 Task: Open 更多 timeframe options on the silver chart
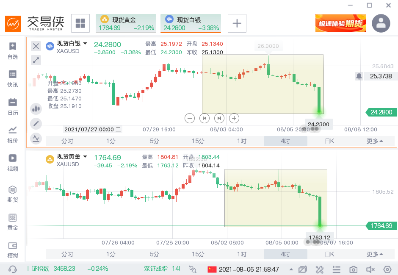[x=375, y=141]
